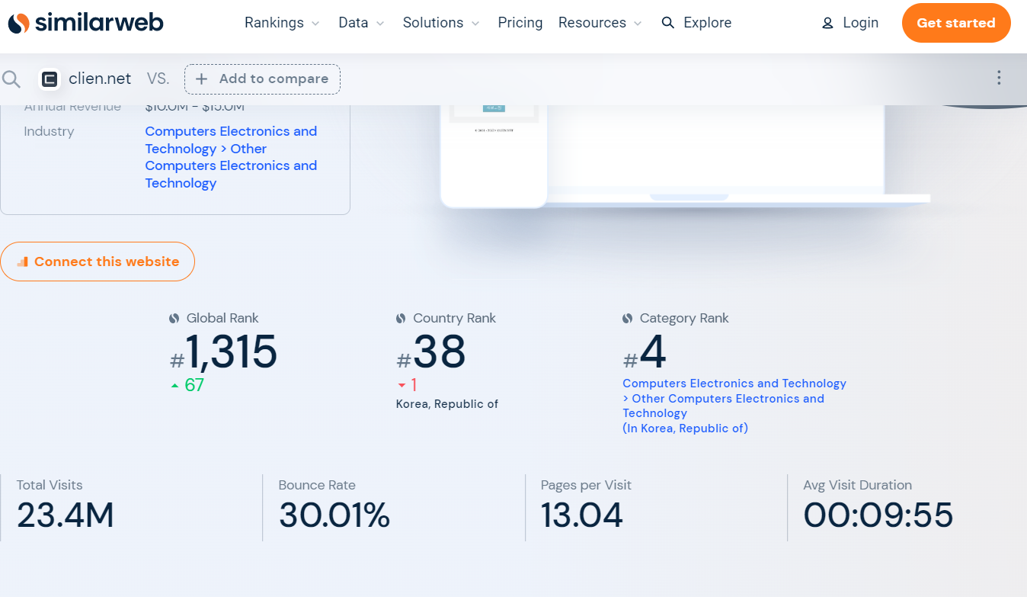Click the green up arrow by 67

pyautogui.click(x=175, y=386)
